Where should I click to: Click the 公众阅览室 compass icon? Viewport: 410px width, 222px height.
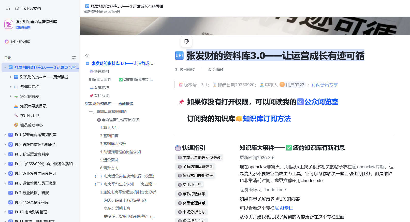click(x=300, y=102)
